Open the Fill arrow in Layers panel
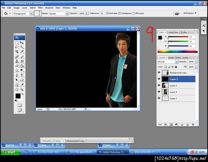The image size is (208, 162). [x=196, y=67]
